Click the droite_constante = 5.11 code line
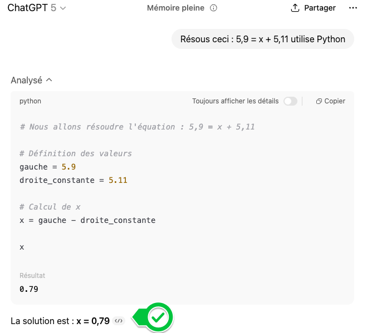This screenshot has width=367, height=333. [73, 180]
